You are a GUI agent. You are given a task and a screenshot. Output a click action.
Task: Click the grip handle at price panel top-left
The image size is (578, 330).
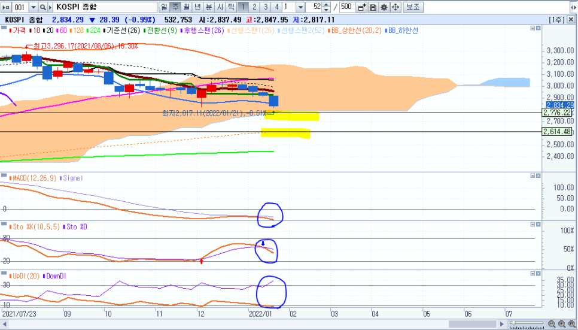click(4, 28)
